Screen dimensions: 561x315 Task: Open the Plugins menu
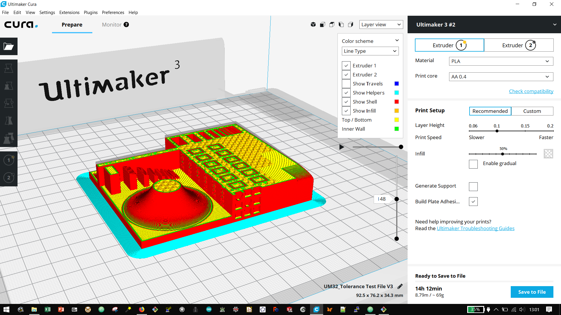click(91, 13)
